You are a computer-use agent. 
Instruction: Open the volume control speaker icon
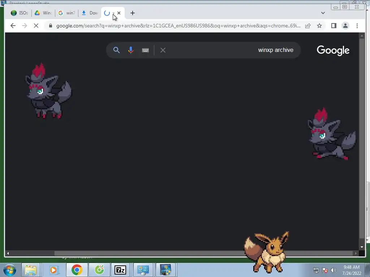tap(333, 270)
